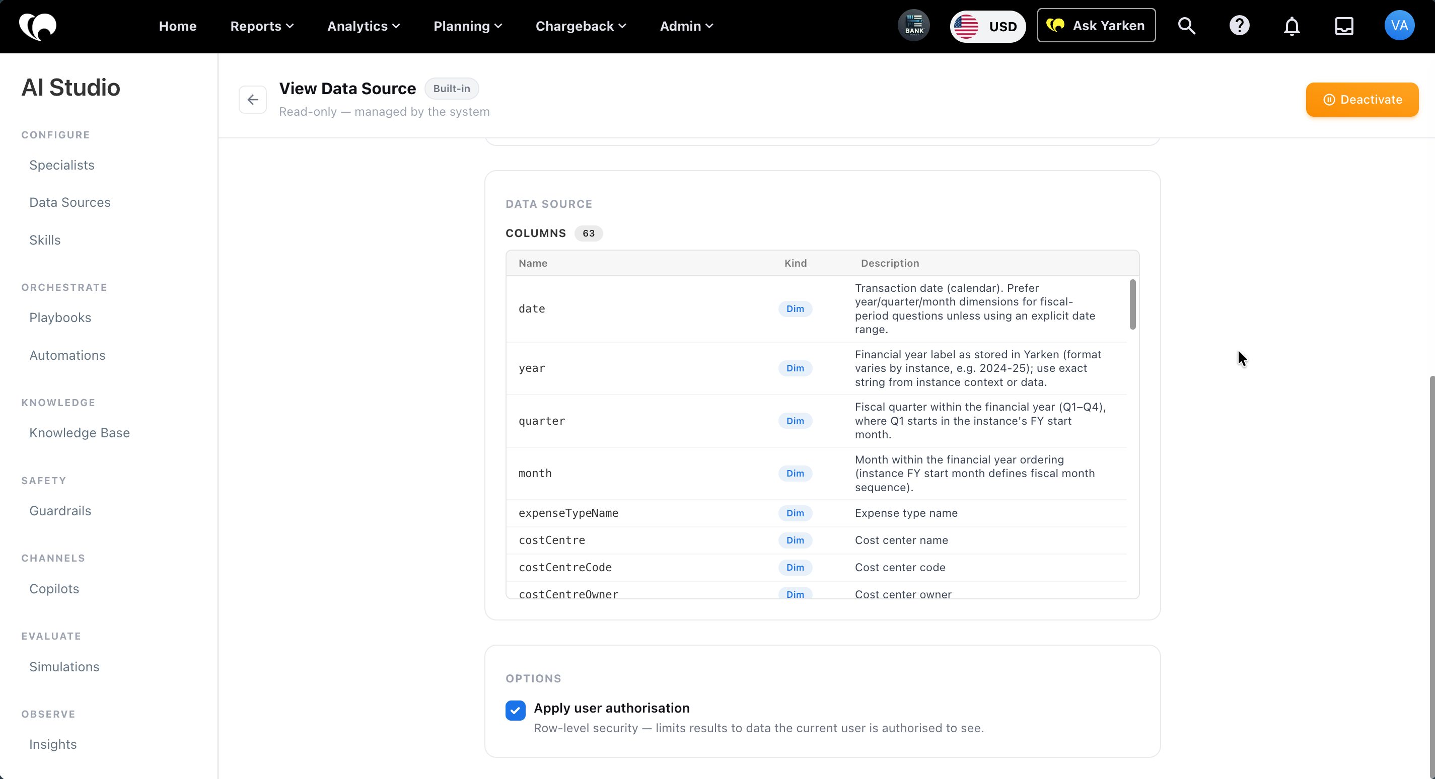Select the quarter column name
1435x779 pixels.
(x=541, y=421)
